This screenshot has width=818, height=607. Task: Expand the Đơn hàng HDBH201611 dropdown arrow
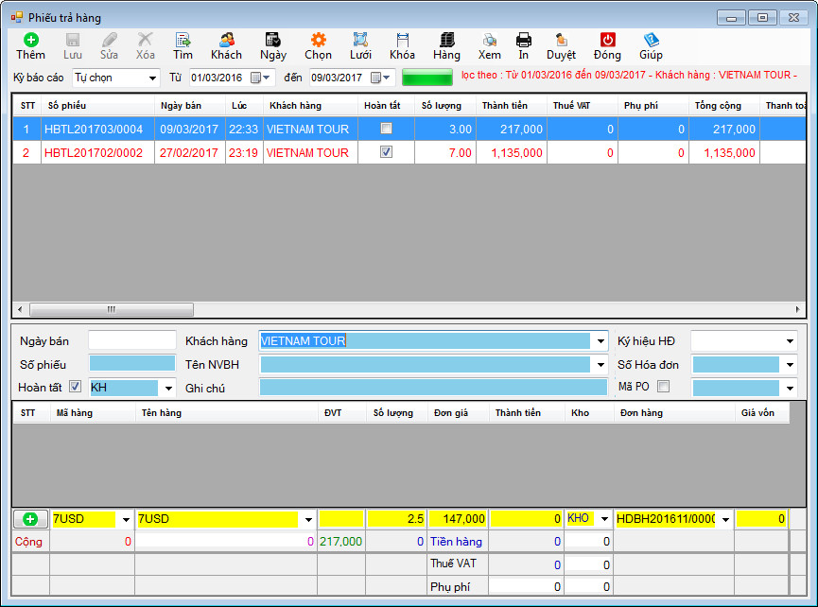(725, 519)
